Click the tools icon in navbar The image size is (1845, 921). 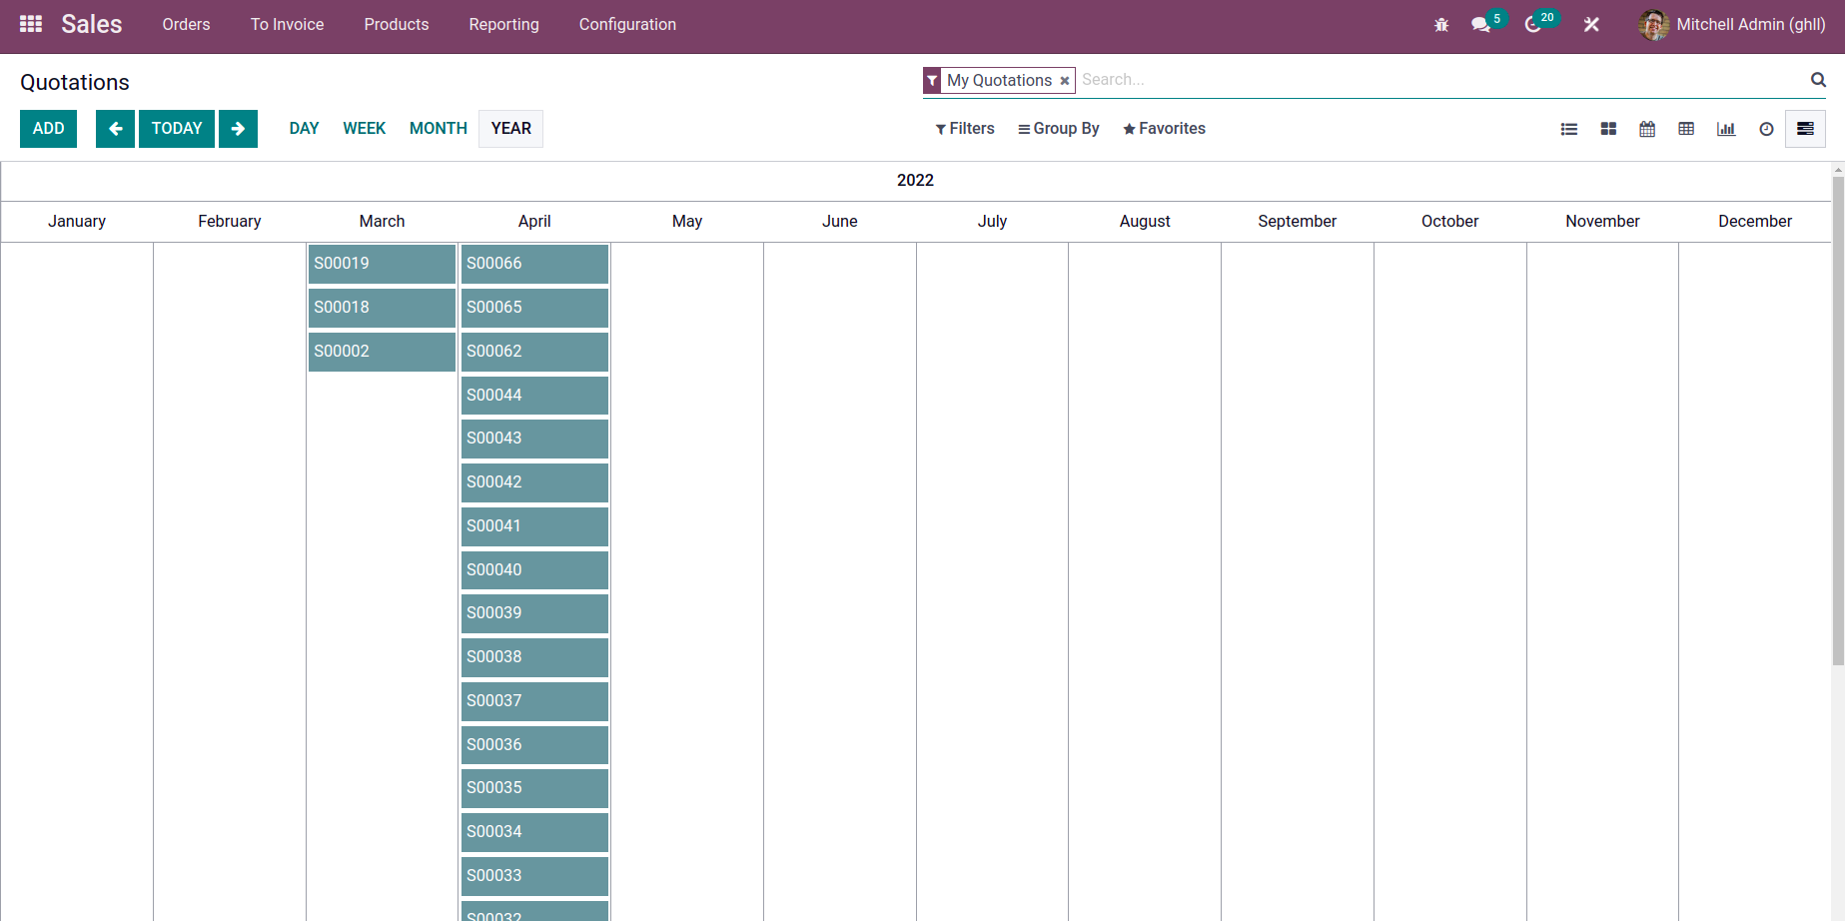1591,25
